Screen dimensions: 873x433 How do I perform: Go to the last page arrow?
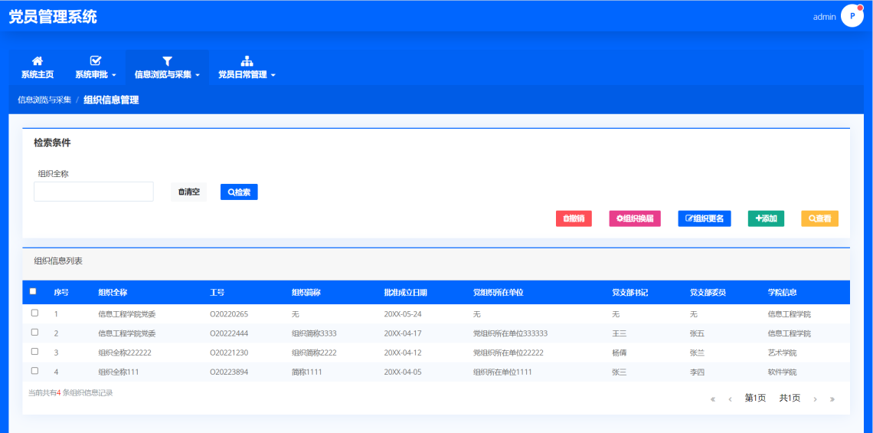pyautogui.click(x=832, y=399)
